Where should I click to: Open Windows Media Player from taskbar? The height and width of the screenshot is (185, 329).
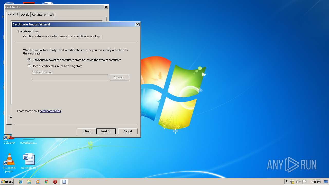point(38,182)
